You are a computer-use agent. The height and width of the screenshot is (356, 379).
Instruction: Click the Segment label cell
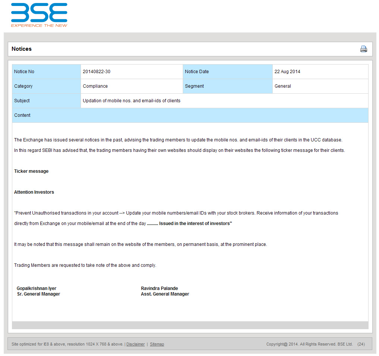tap(227, 86)
